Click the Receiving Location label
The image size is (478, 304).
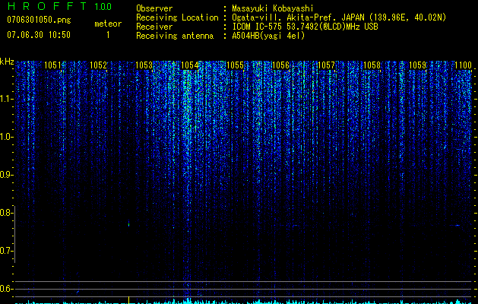pyautogui.click(x=177, y=17)
